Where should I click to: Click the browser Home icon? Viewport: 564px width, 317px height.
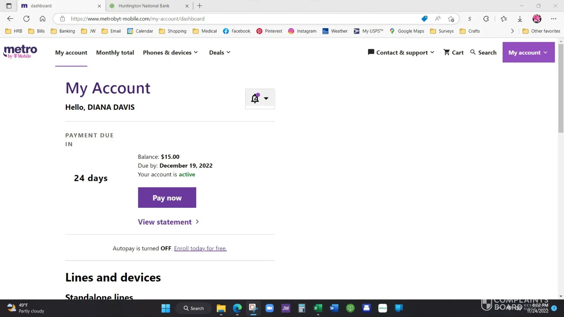(43, 19)
